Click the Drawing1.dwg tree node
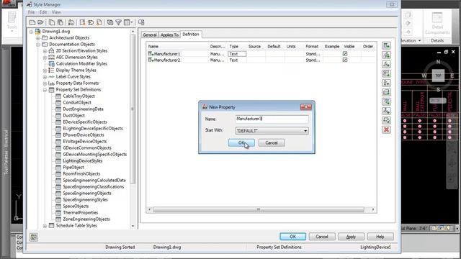461x259 pixels. click(56, 31)
